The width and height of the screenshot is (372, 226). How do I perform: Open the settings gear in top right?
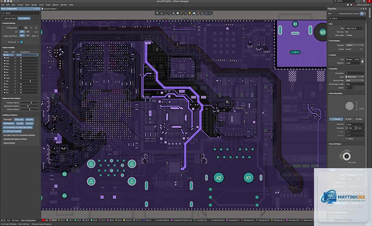(x=348, y=5)
